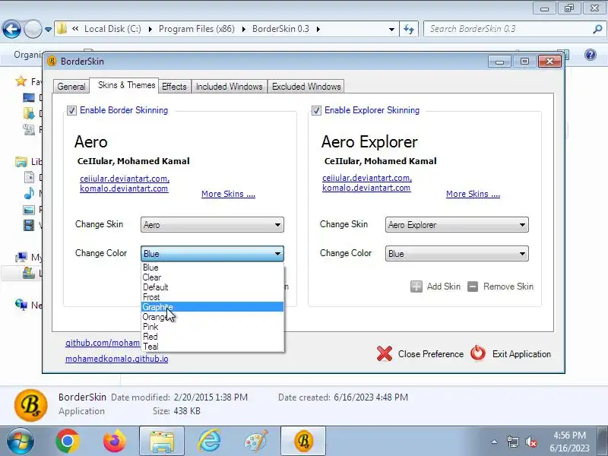The image size is (608, 456).
Task: Toggle Enable Border Skinning checkbox
Action: [x=71, y=110]
